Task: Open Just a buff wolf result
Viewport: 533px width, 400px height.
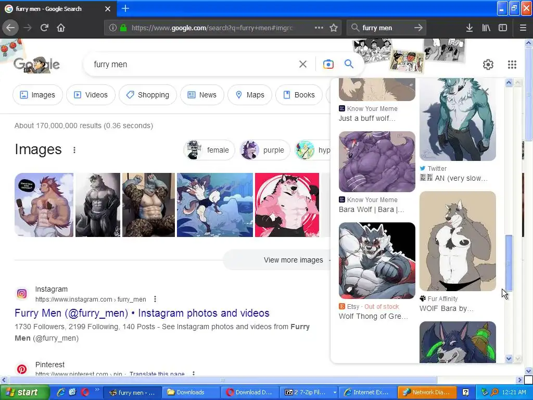Action: click(367, 118)
